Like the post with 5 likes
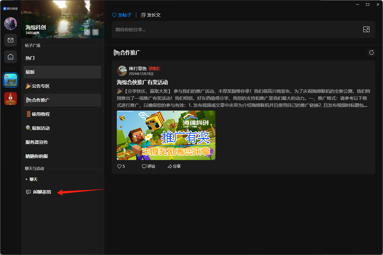 tap(121, 166)
